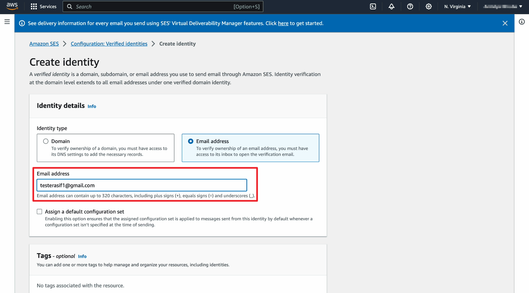Dismiss the blue delivery information banner
This screenshot has height=293, width=529.
click(505, 23)
